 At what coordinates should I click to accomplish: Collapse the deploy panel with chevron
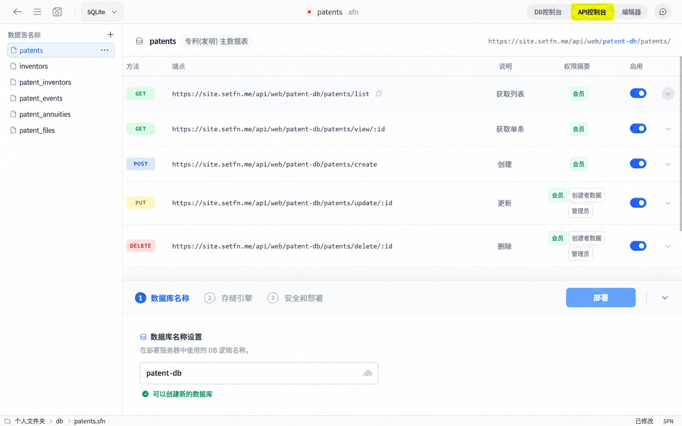665,298
